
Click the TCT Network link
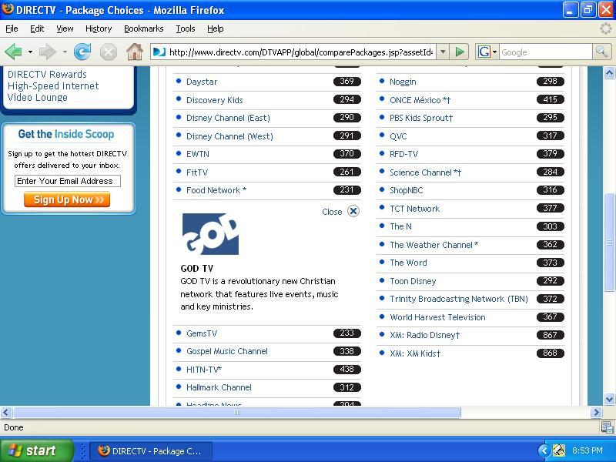coord(414,209)
